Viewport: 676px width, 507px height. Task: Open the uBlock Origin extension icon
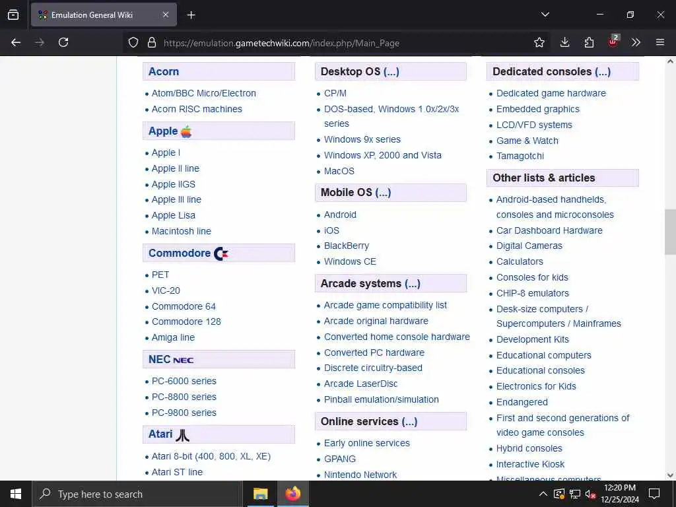[613, 42]
